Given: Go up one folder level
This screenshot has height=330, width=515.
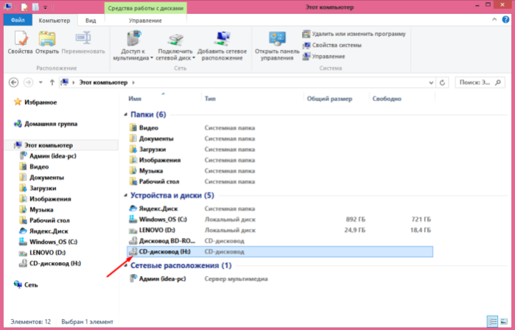Looking at the screenshot, I should coord(52,82).
